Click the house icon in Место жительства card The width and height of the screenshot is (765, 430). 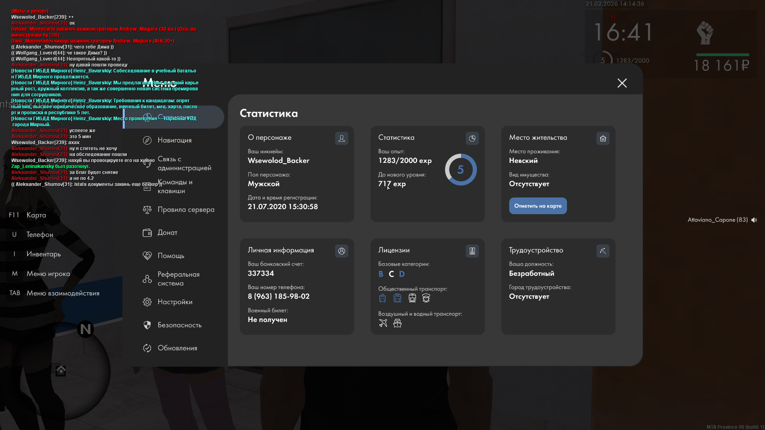pyautogui.click(x=603, y=138)
